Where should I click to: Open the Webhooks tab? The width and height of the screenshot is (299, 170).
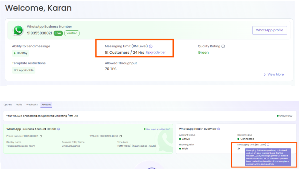pos(32,104)
